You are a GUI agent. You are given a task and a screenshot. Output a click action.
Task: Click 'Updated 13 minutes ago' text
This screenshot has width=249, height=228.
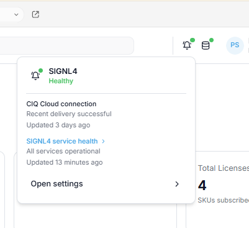point(65,162)
